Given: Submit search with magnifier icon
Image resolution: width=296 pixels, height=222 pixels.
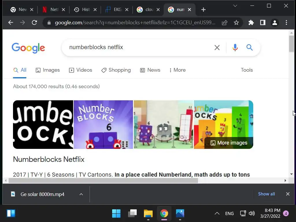Looking at the screenshot, I should 249,47.
